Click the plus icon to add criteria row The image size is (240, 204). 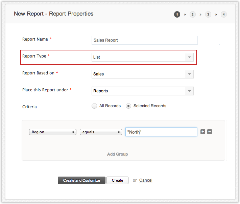(203, 132)
